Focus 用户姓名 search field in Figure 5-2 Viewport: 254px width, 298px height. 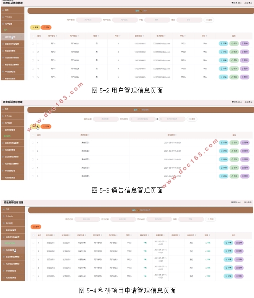tap(125, 20)
